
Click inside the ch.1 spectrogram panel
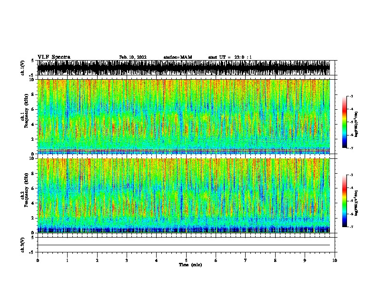(x=184, y=116)
